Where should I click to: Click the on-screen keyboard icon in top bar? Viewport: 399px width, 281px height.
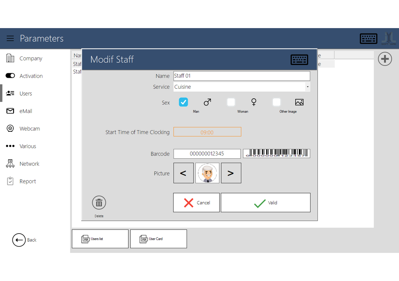click(x=368, y=39)
